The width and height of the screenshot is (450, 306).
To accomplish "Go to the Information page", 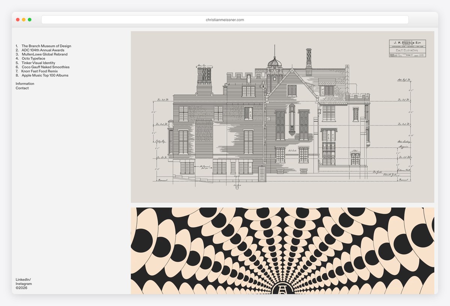I will tap(25, 84).
